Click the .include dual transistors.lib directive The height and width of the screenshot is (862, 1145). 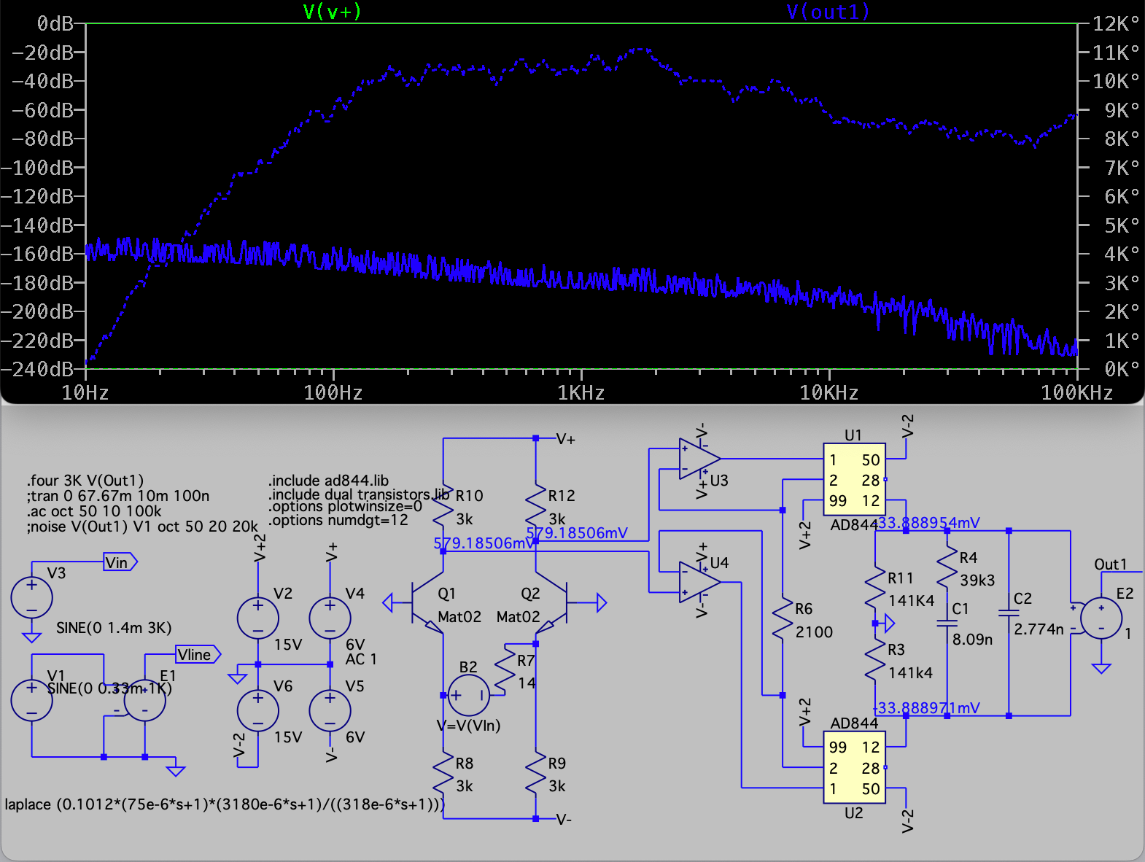click(359, 494)
